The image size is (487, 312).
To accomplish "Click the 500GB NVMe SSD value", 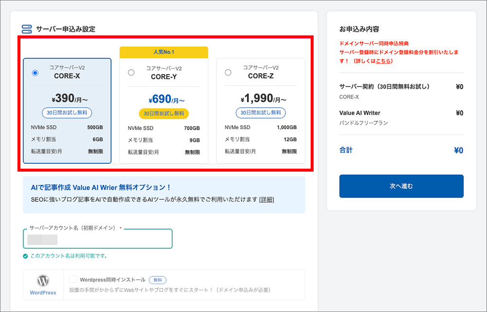I will (x=95, y=127).
